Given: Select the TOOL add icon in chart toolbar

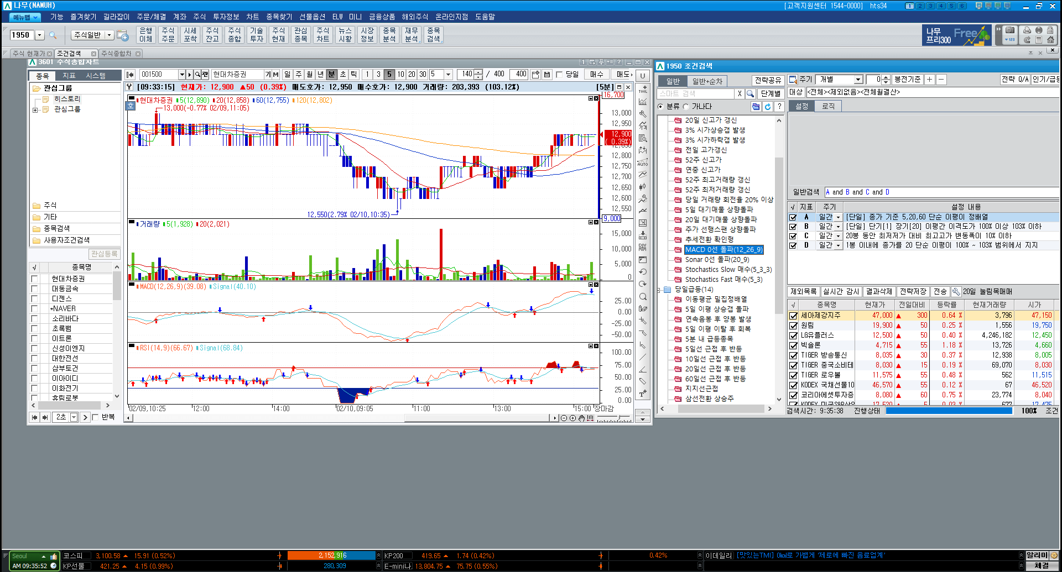Looking at the screenshot, I should (x=643, y=90).
